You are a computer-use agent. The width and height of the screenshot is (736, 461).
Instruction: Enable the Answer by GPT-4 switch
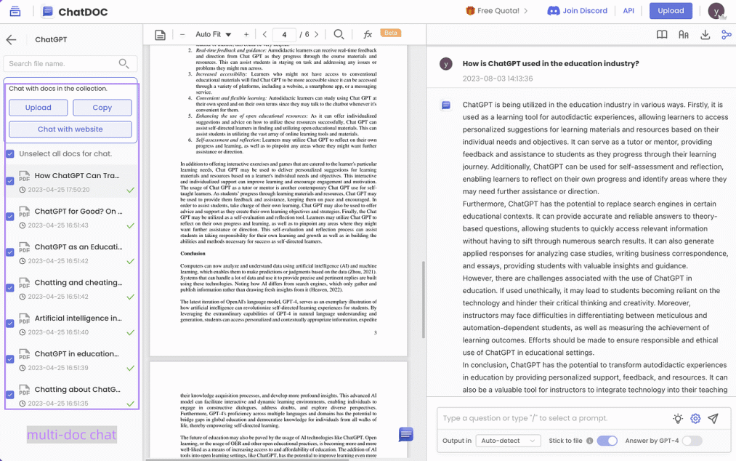click(692, 441)
